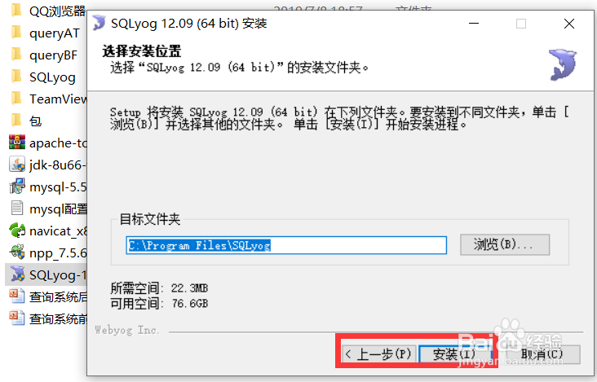
Task: Click the queryBF folder icon
Action: point(16,55)
